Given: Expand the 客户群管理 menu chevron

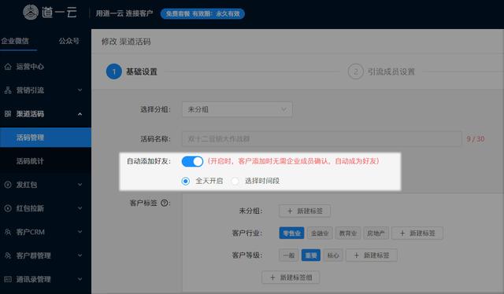Looking at the screenshot, I should click(80, 255).
